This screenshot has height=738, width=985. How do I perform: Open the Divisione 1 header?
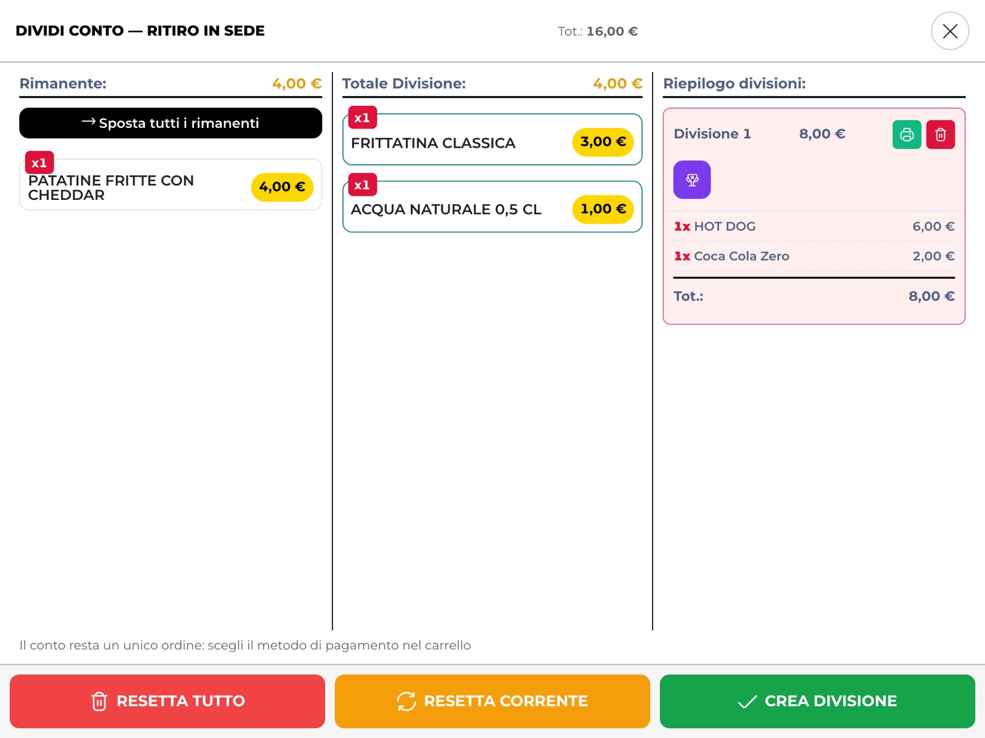click(x=760, y=134)
